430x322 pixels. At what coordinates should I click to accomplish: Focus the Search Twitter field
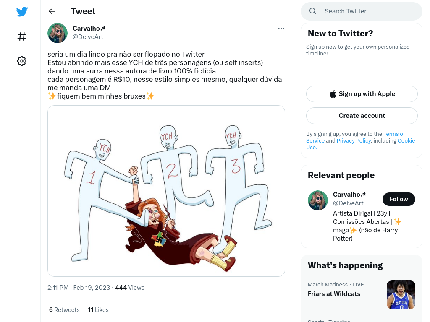362,11
